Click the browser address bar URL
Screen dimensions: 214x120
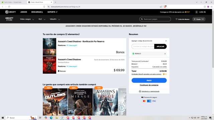[66, 7]
